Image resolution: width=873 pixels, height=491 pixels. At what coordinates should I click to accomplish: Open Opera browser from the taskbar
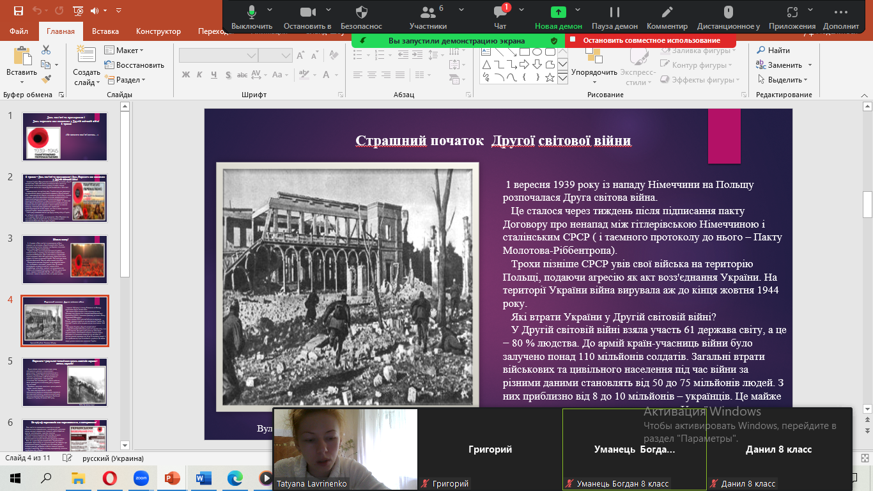click(109, 478)
